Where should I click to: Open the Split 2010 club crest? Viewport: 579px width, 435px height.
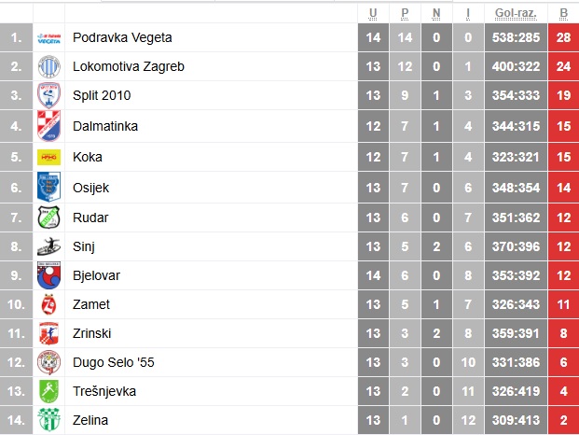coord(48,95)
